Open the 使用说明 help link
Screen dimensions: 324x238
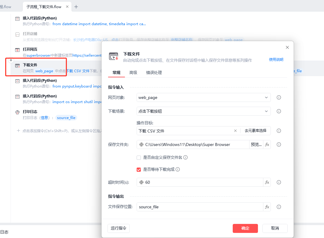[x=276, y=60]
